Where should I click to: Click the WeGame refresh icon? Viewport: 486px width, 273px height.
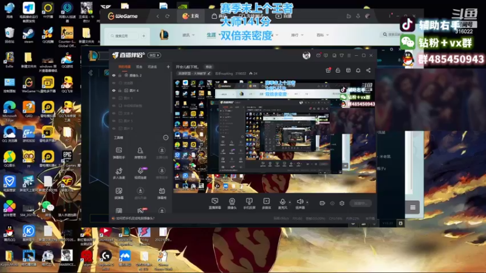click(x=168, y=16)
